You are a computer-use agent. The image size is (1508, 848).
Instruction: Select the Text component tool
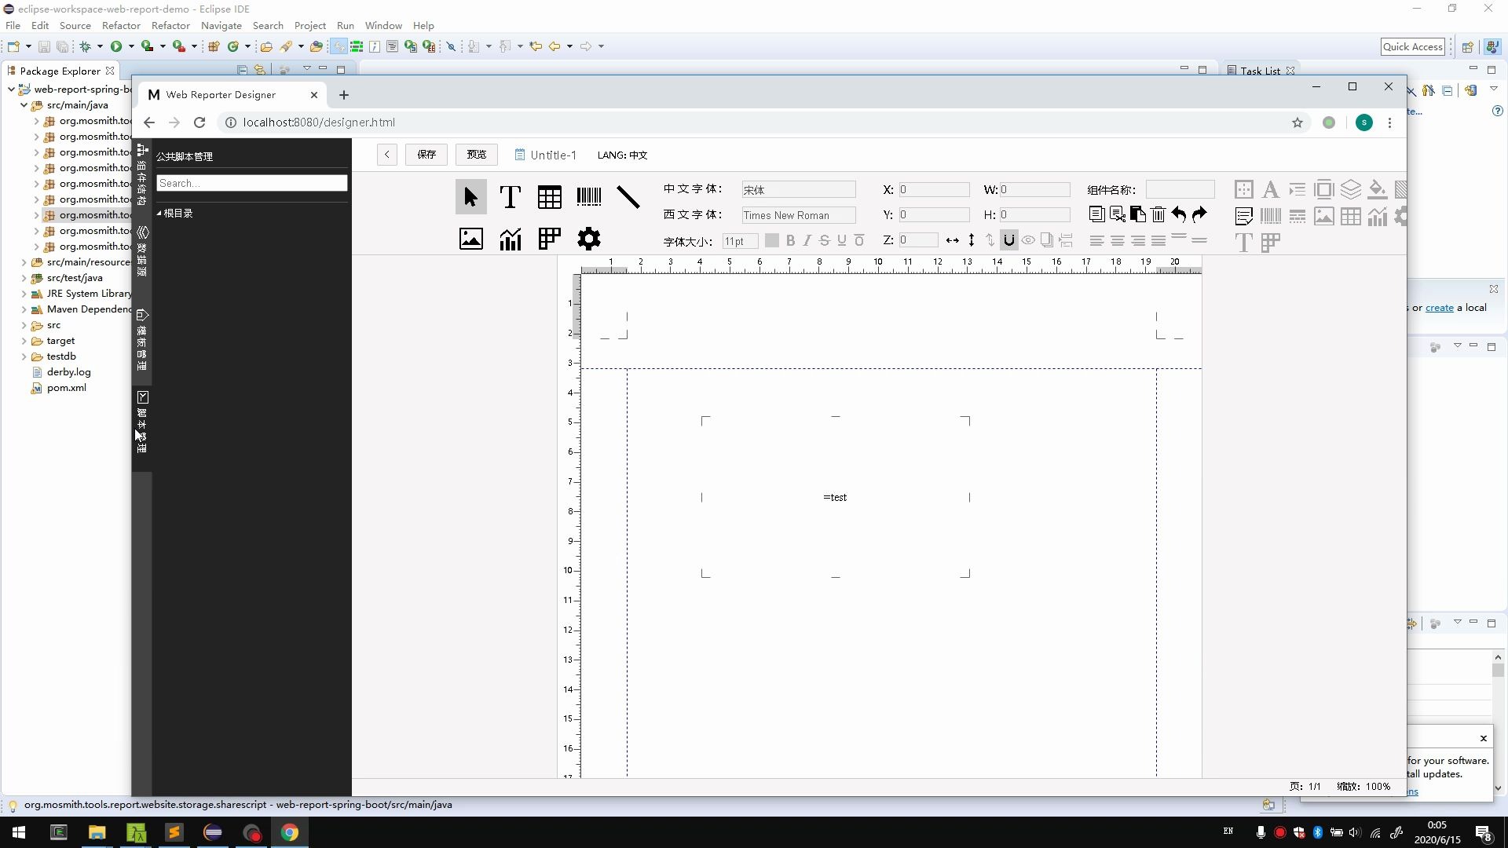pos(510,197)
